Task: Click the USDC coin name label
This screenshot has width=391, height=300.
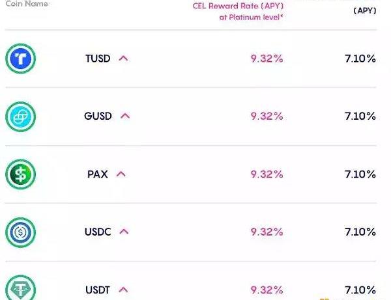Action: [98, 232]
